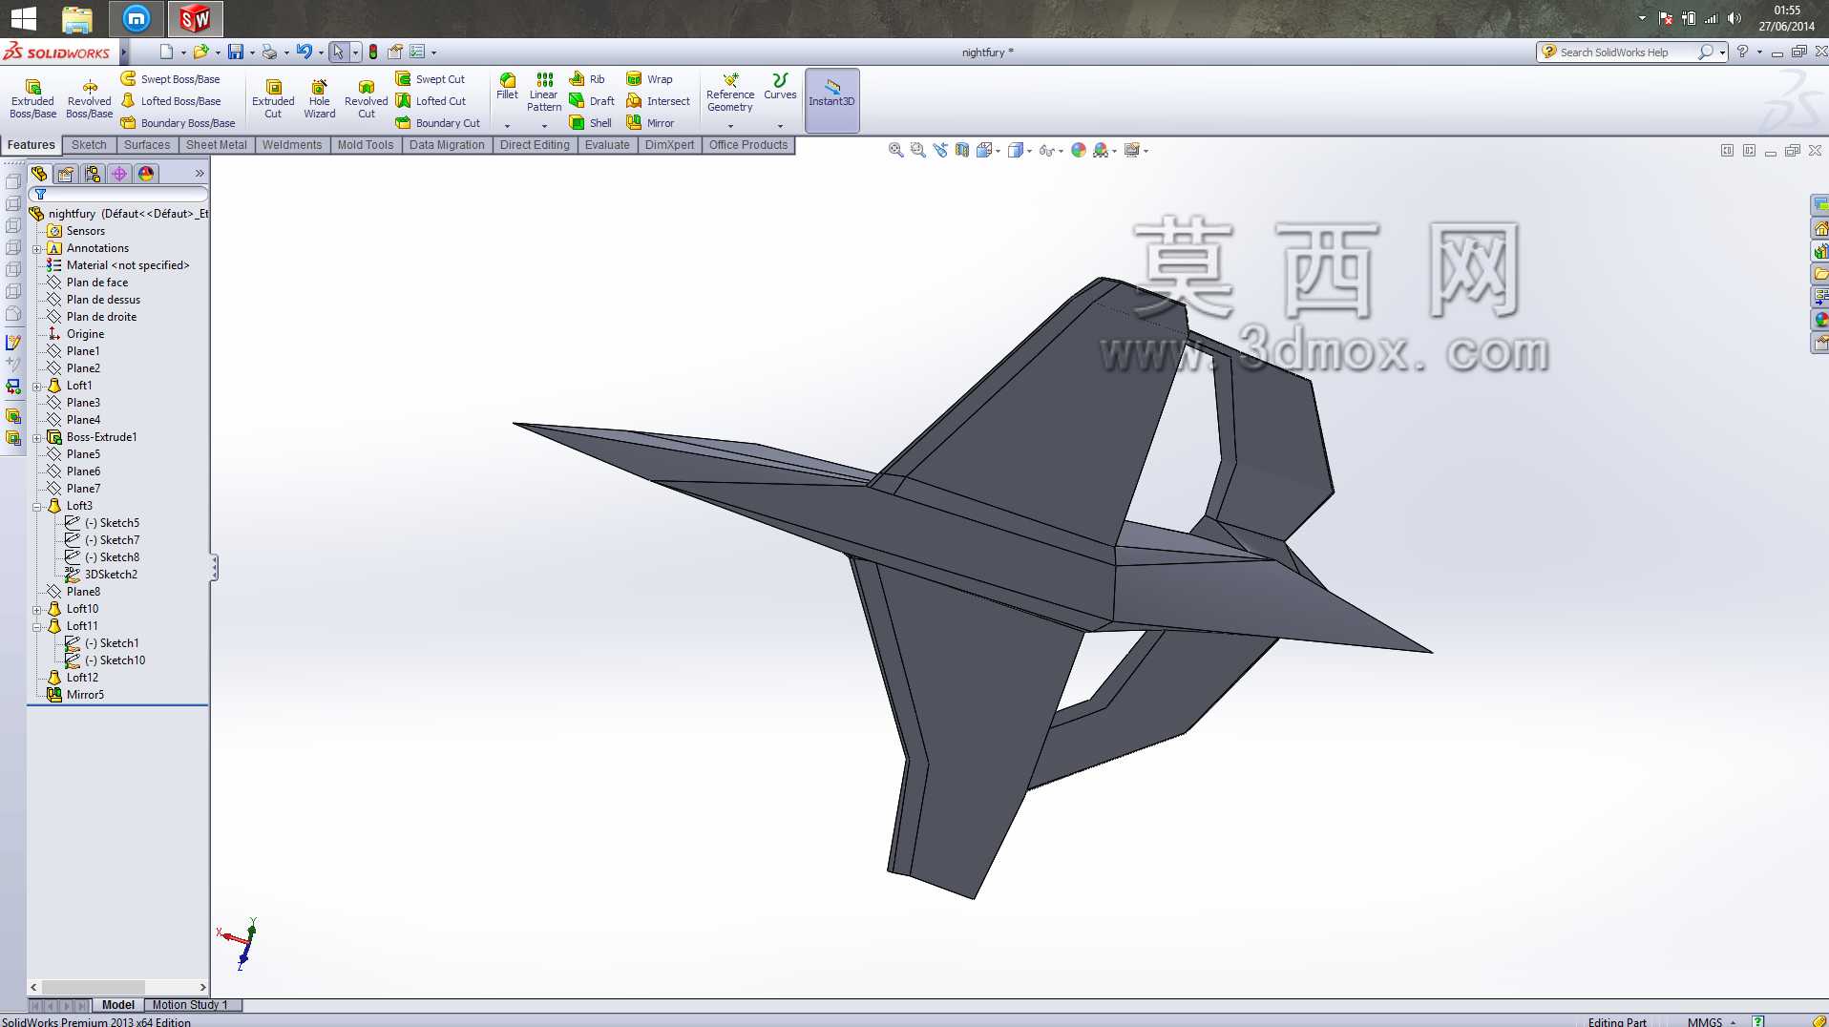Viewport: 1829px width, 1027px height.
Task: Click the feature tree filter field
Action: (119, 195)
